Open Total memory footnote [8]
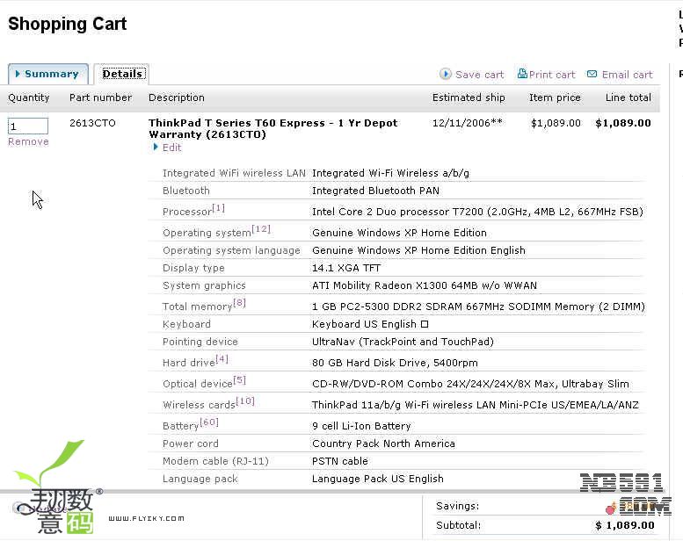This screenshot has width=683, height=541. pyautogui.click(x=240, y=302)
